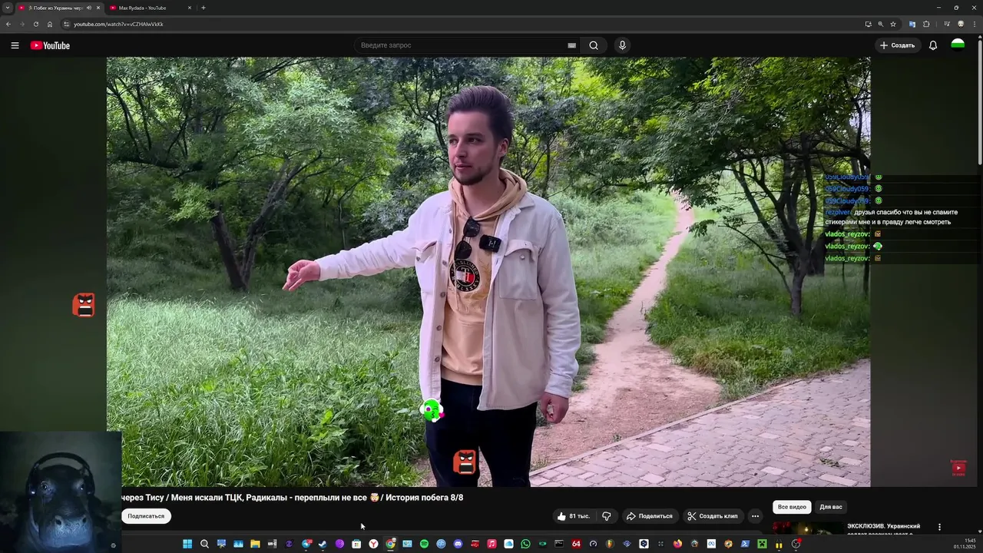Open a new browser tab with plus

point(203,8)
